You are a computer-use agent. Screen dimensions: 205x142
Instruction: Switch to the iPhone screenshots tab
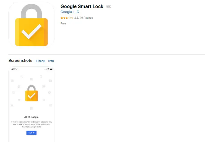click(40, 61)
